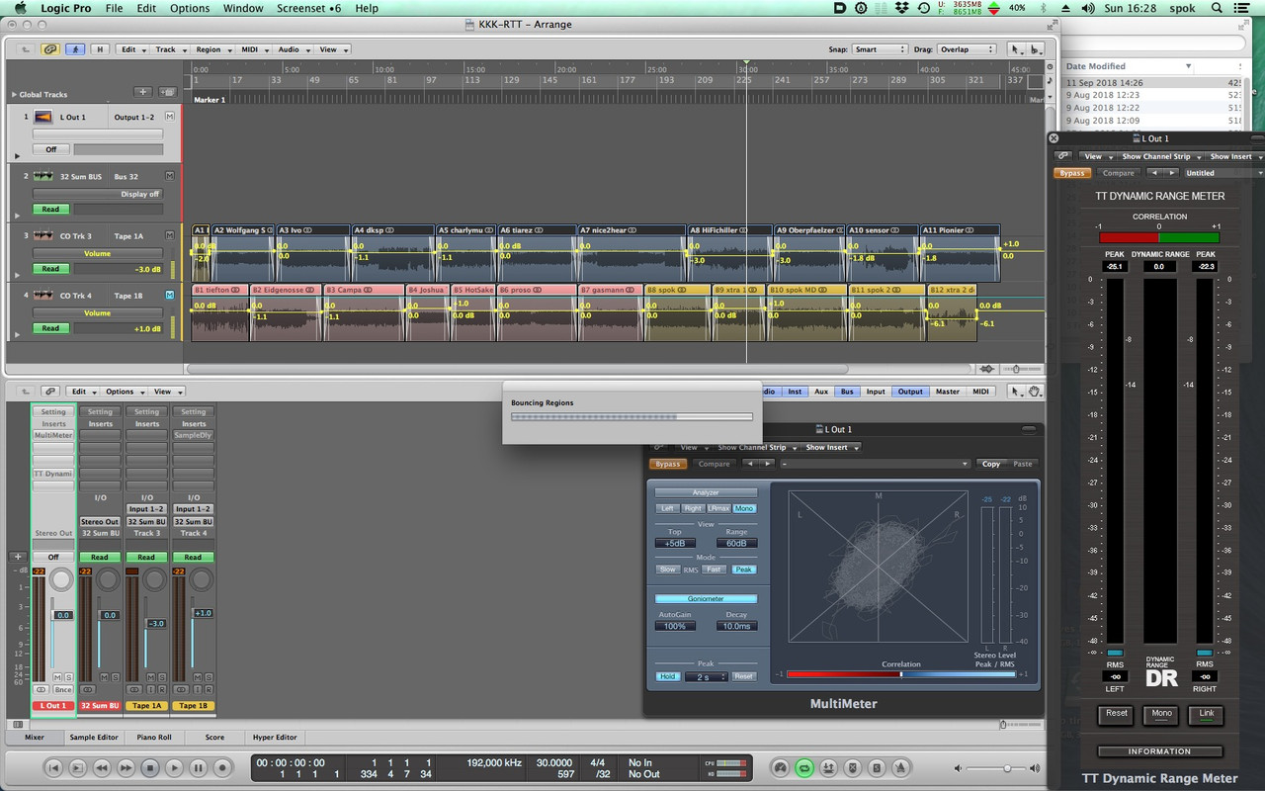Click the stereo link icon on L Out 1 strip
The height and width of the screenshot is (791, 1265).
point(42,689)
